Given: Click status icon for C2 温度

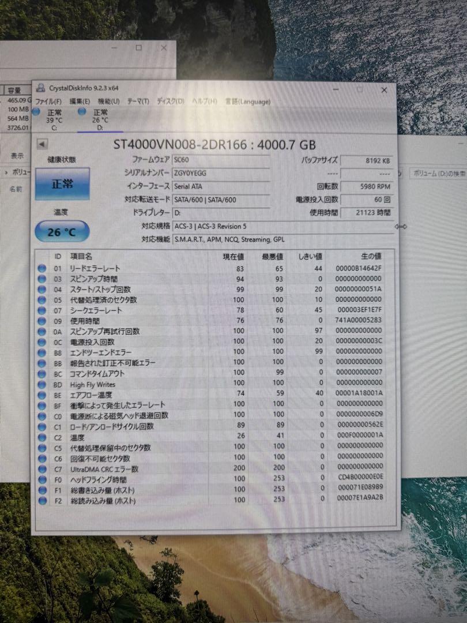Looking at the screenshot, I should (x=42, y=437).
